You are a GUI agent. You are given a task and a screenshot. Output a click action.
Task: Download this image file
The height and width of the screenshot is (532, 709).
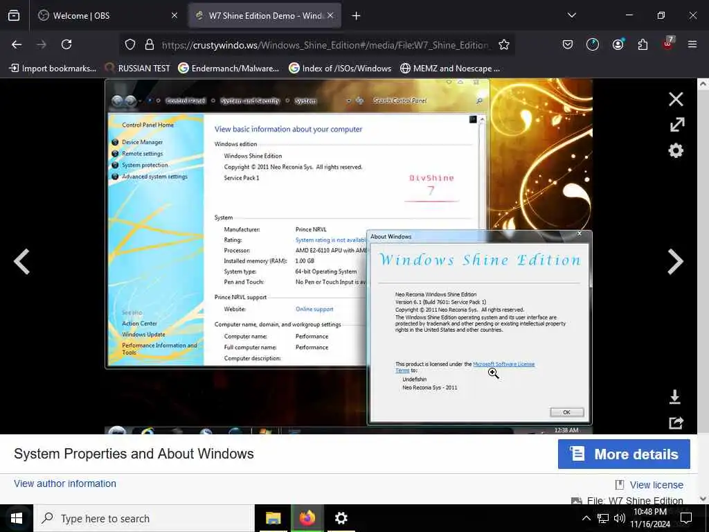pyautogui.click(x=674, y=397)
